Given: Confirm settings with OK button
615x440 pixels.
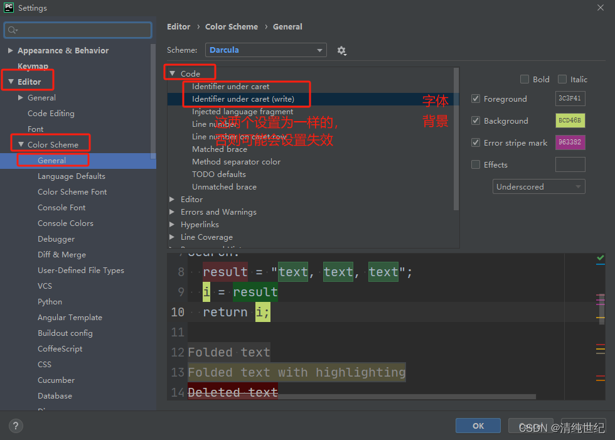Looking at the screenshot, I should [x=478, y=426].
